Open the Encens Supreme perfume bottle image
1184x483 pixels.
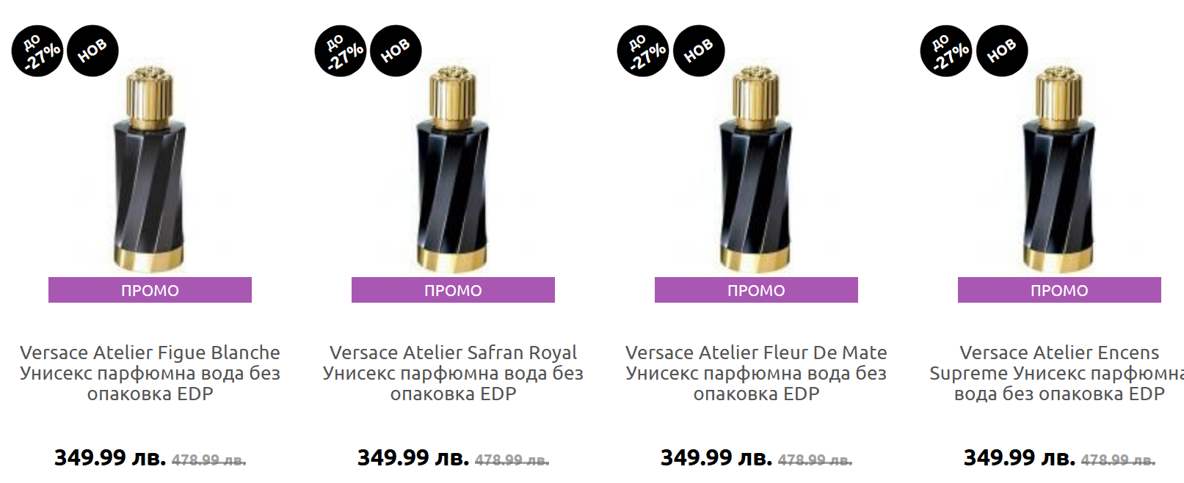point(1059,169)
